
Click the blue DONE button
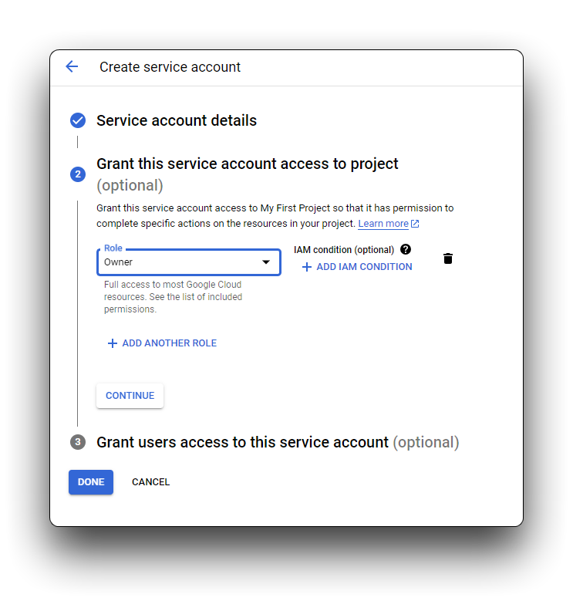[91, 482]
